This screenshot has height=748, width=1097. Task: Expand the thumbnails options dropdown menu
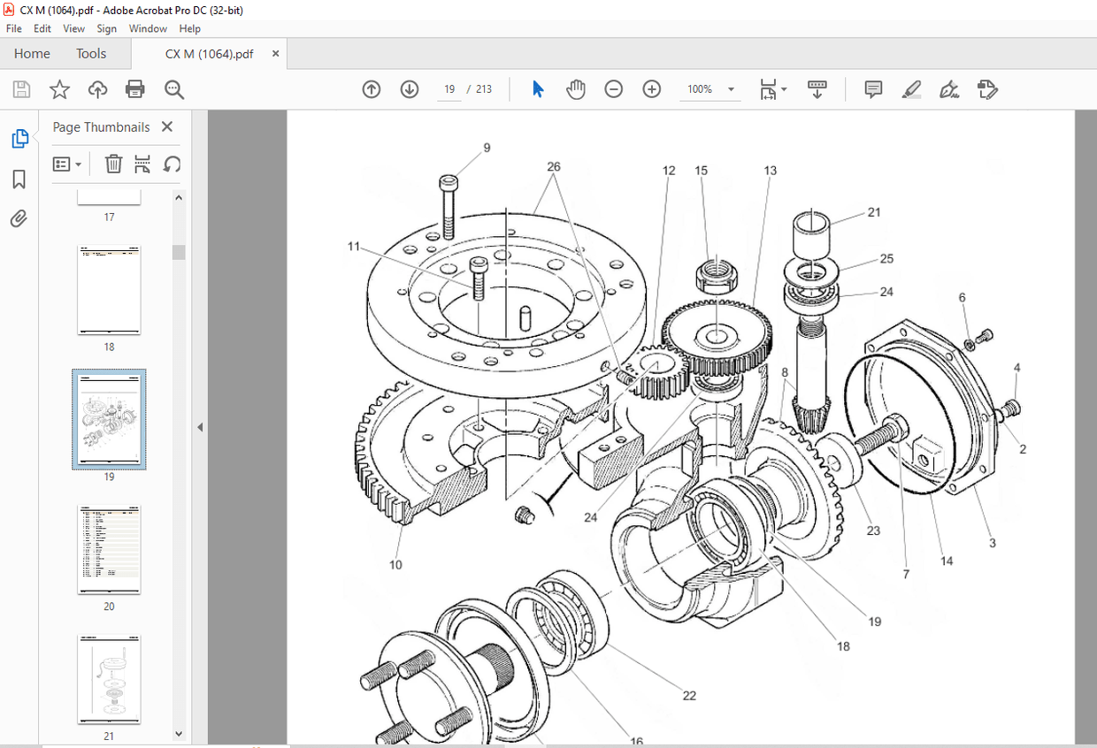pos(67,164)
